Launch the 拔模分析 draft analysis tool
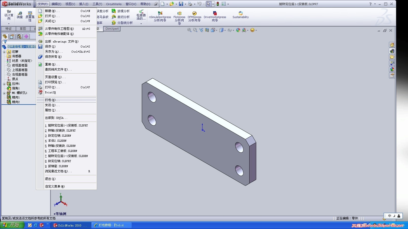 [121, 11]
